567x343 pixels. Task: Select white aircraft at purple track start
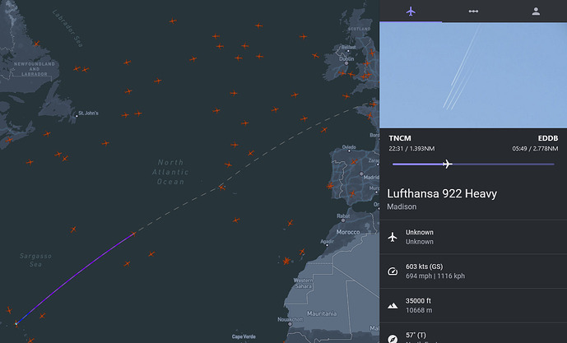16,323
